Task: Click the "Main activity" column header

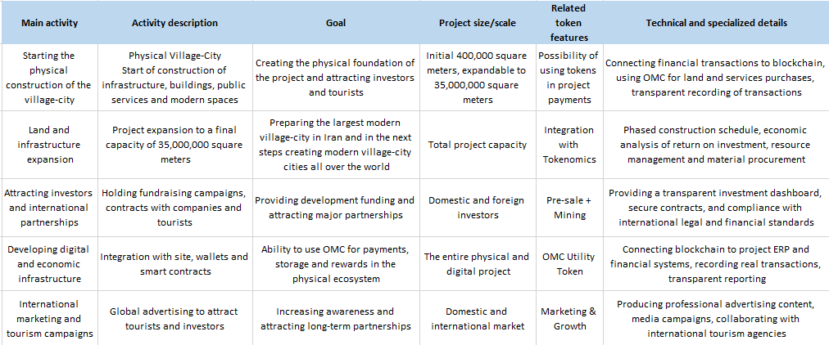Action: (x=49, y=23)
